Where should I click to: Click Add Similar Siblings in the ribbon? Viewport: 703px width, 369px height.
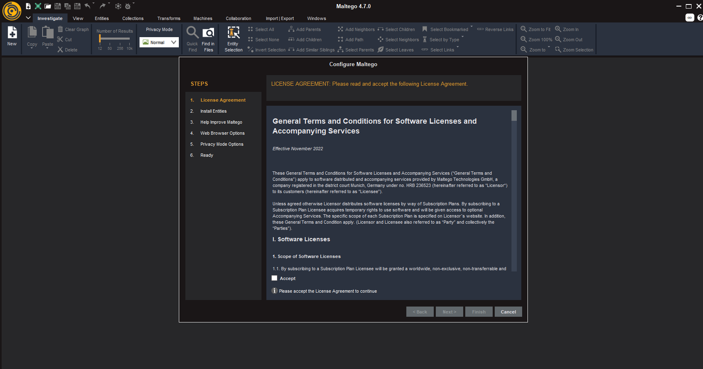pos(311,50)
